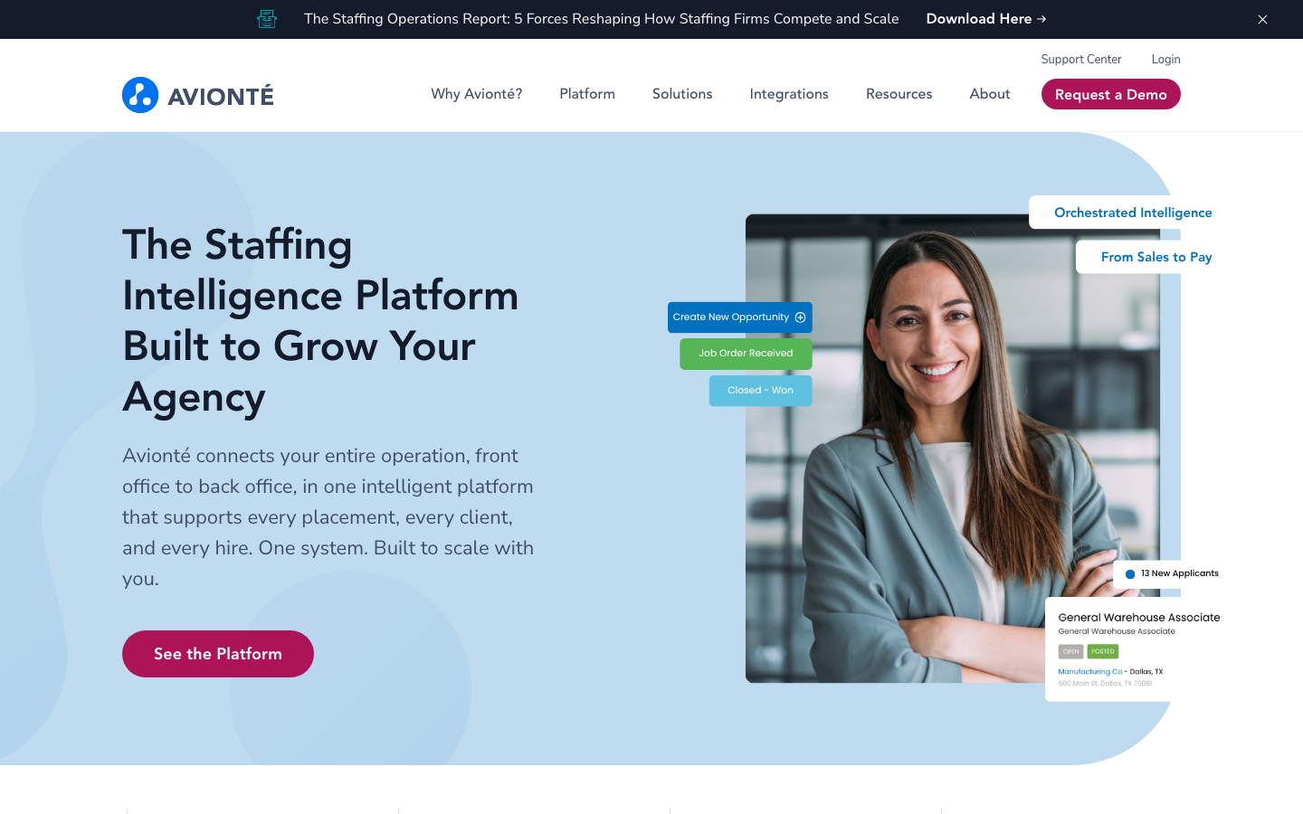
Task: Open the Platform menu item
Action: click(x=587, y=94)
